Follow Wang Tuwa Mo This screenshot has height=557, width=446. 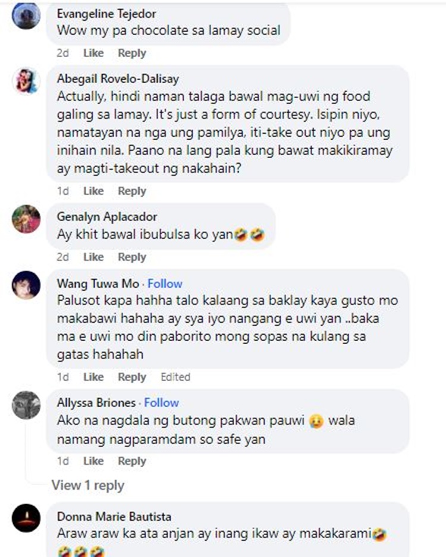(165, 284)
